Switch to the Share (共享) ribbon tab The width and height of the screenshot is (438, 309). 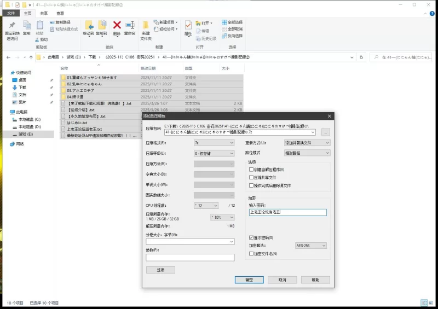(44, 13)
